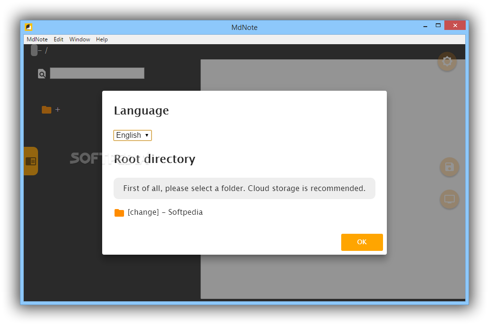Image resolution: width=489 pixels, height=325 pixels.
Task: Minimize the MdNote window
Action: point(425,26)
